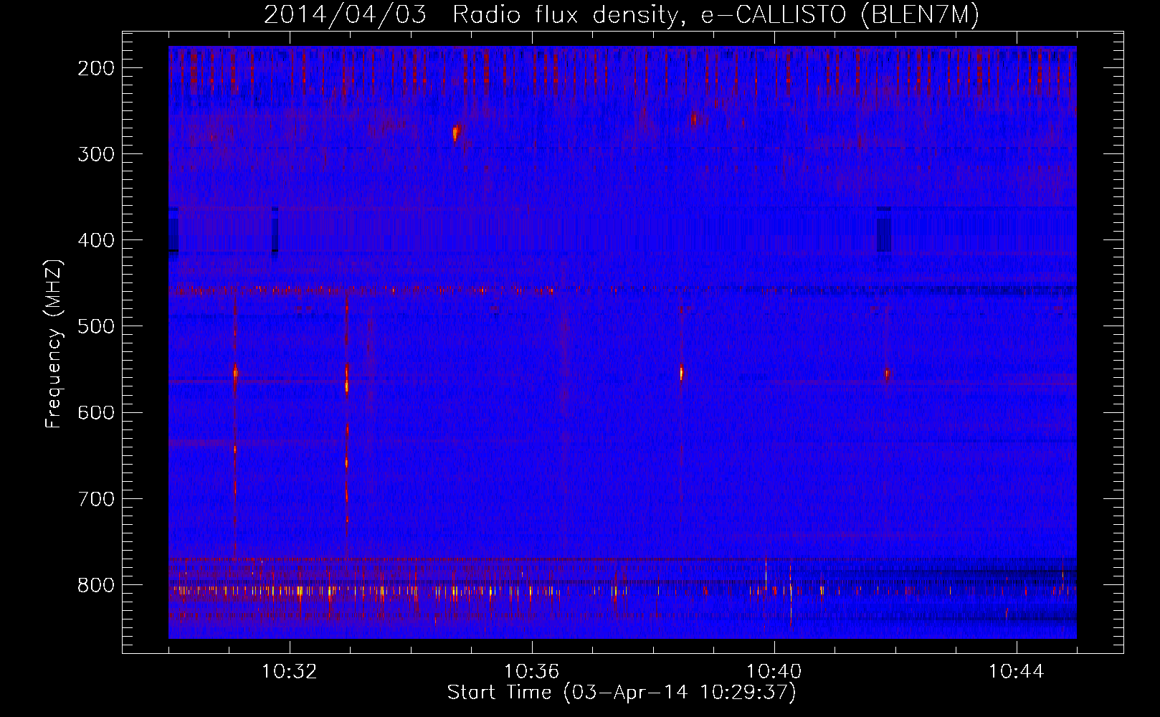Click the 10:32 time tick label
The width and height of the screenshot is (1160, 717).
point(290,672)
